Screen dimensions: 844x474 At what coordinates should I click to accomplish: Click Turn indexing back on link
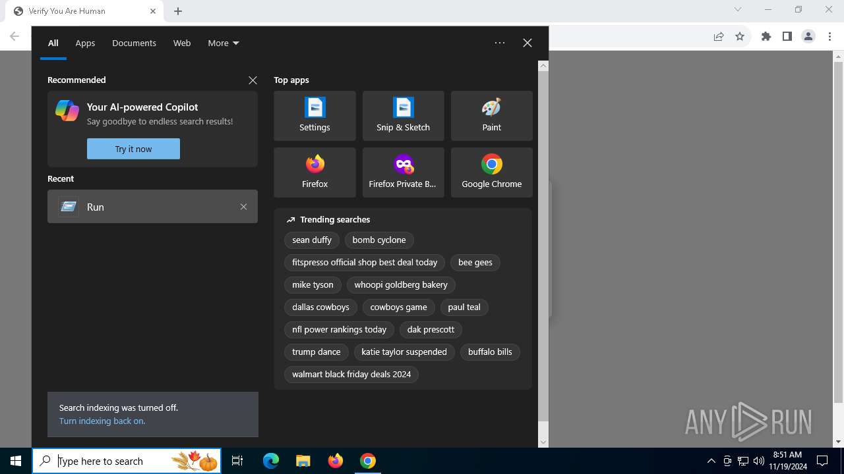pos(102,421)
